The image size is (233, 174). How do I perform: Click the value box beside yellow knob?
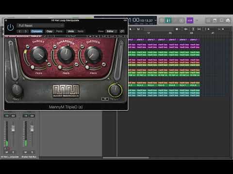coord(105,99)
